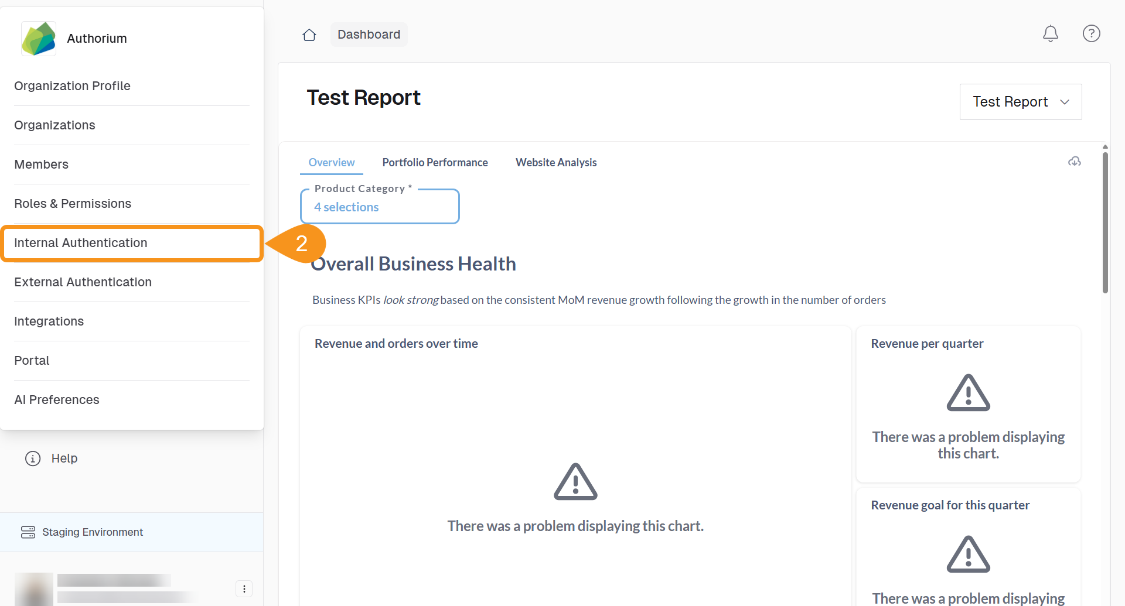Image resolution: width=1125 pixels, height=606 pixels.
Task: Open the Website Analysis tab
Action: click(555, 162)
